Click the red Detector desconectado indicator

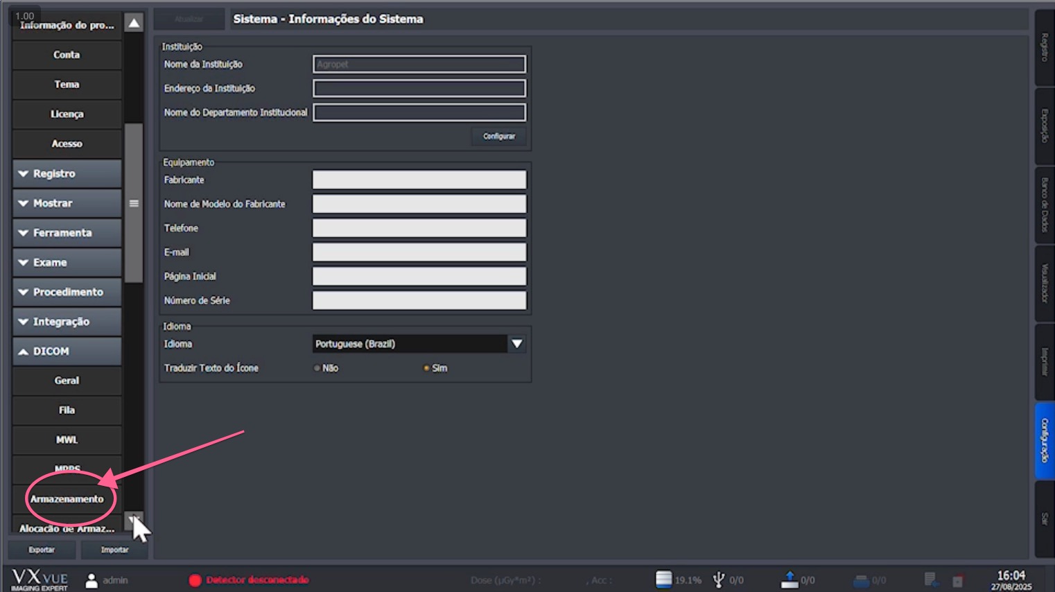click(x=249, y=580)
